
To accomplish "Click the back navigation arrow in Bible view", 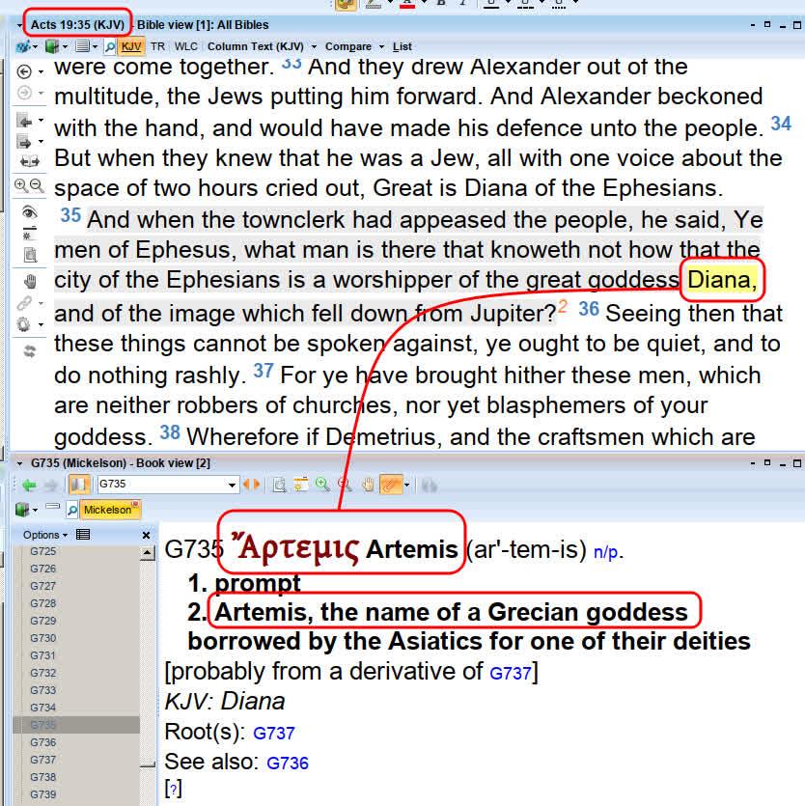I will (25, 72).
